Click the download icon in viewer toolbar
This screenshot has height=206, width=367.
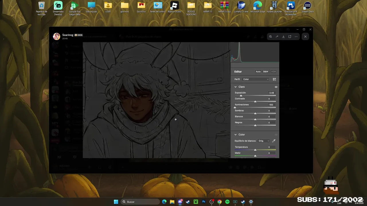pyautogui.click(x=283, y=37)
